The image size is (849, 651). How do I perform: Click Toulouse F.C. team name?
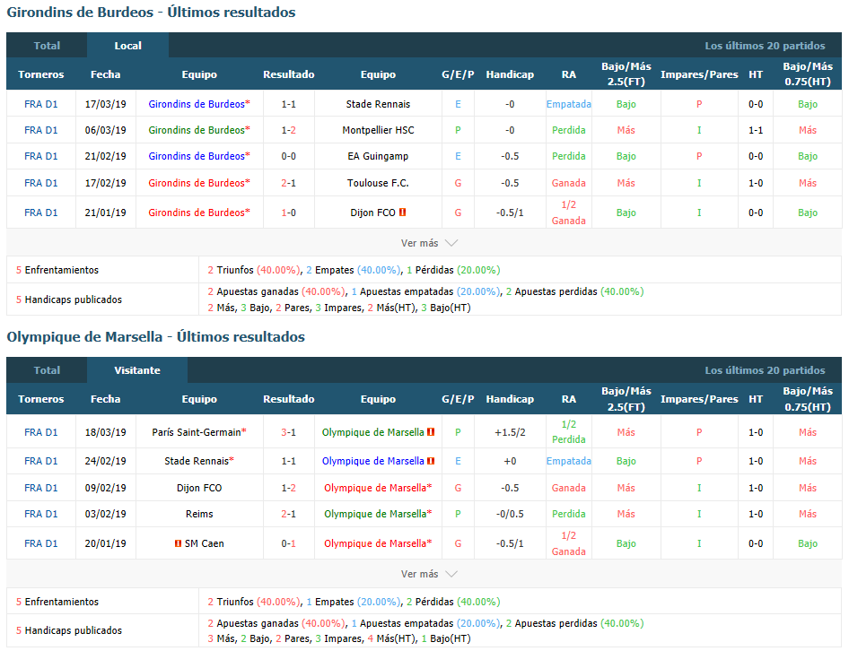pos(378,183)
